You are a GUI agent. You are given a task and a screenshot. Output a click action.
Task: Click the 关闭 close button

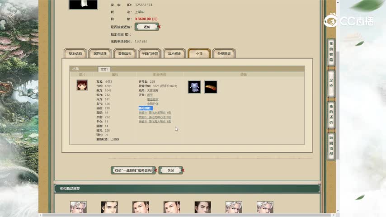171,170
